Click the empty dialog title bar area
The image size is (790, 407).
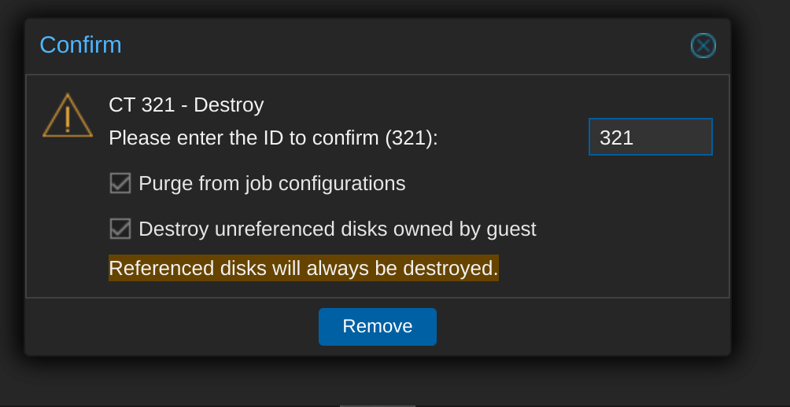point(403,46)
